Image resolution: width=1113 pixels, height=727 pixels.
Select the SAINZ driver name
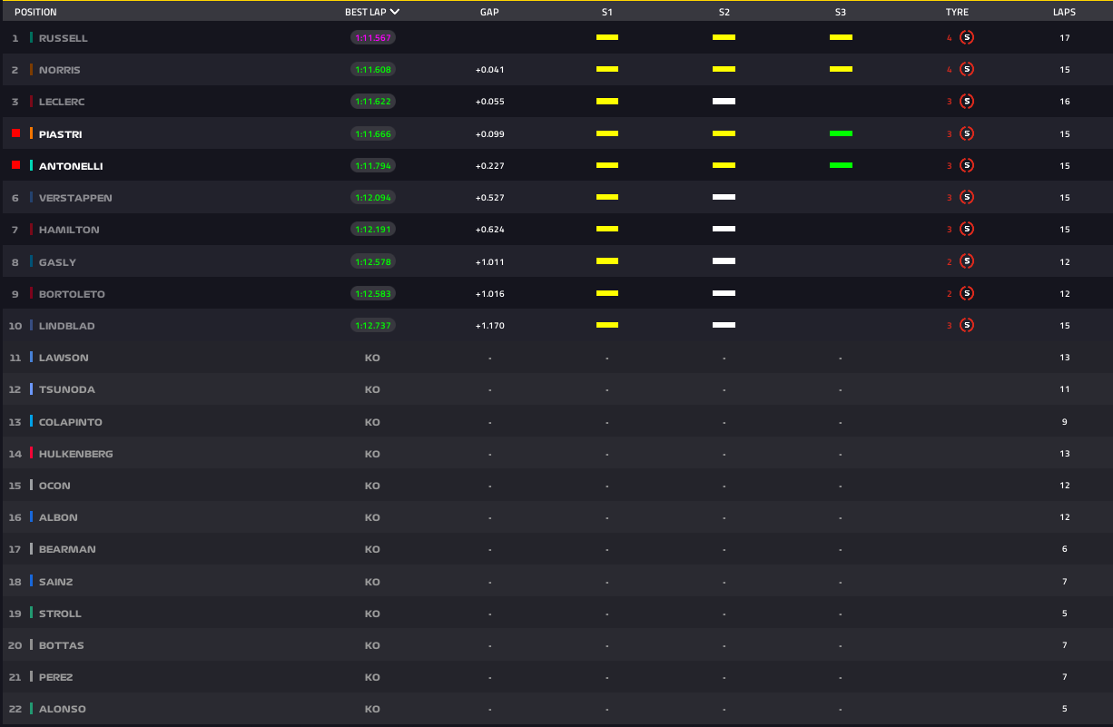pos(56,582)
